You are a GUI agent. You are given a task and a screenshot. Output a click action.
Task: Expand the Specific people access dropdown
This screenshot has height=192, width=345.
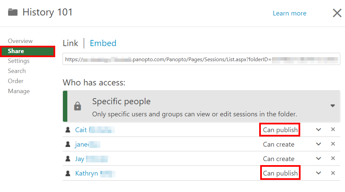[333, 106]
